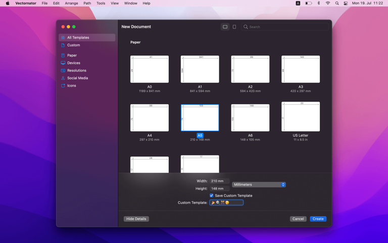
Task: Choose the A0 paper template
Action: [150, 69]
